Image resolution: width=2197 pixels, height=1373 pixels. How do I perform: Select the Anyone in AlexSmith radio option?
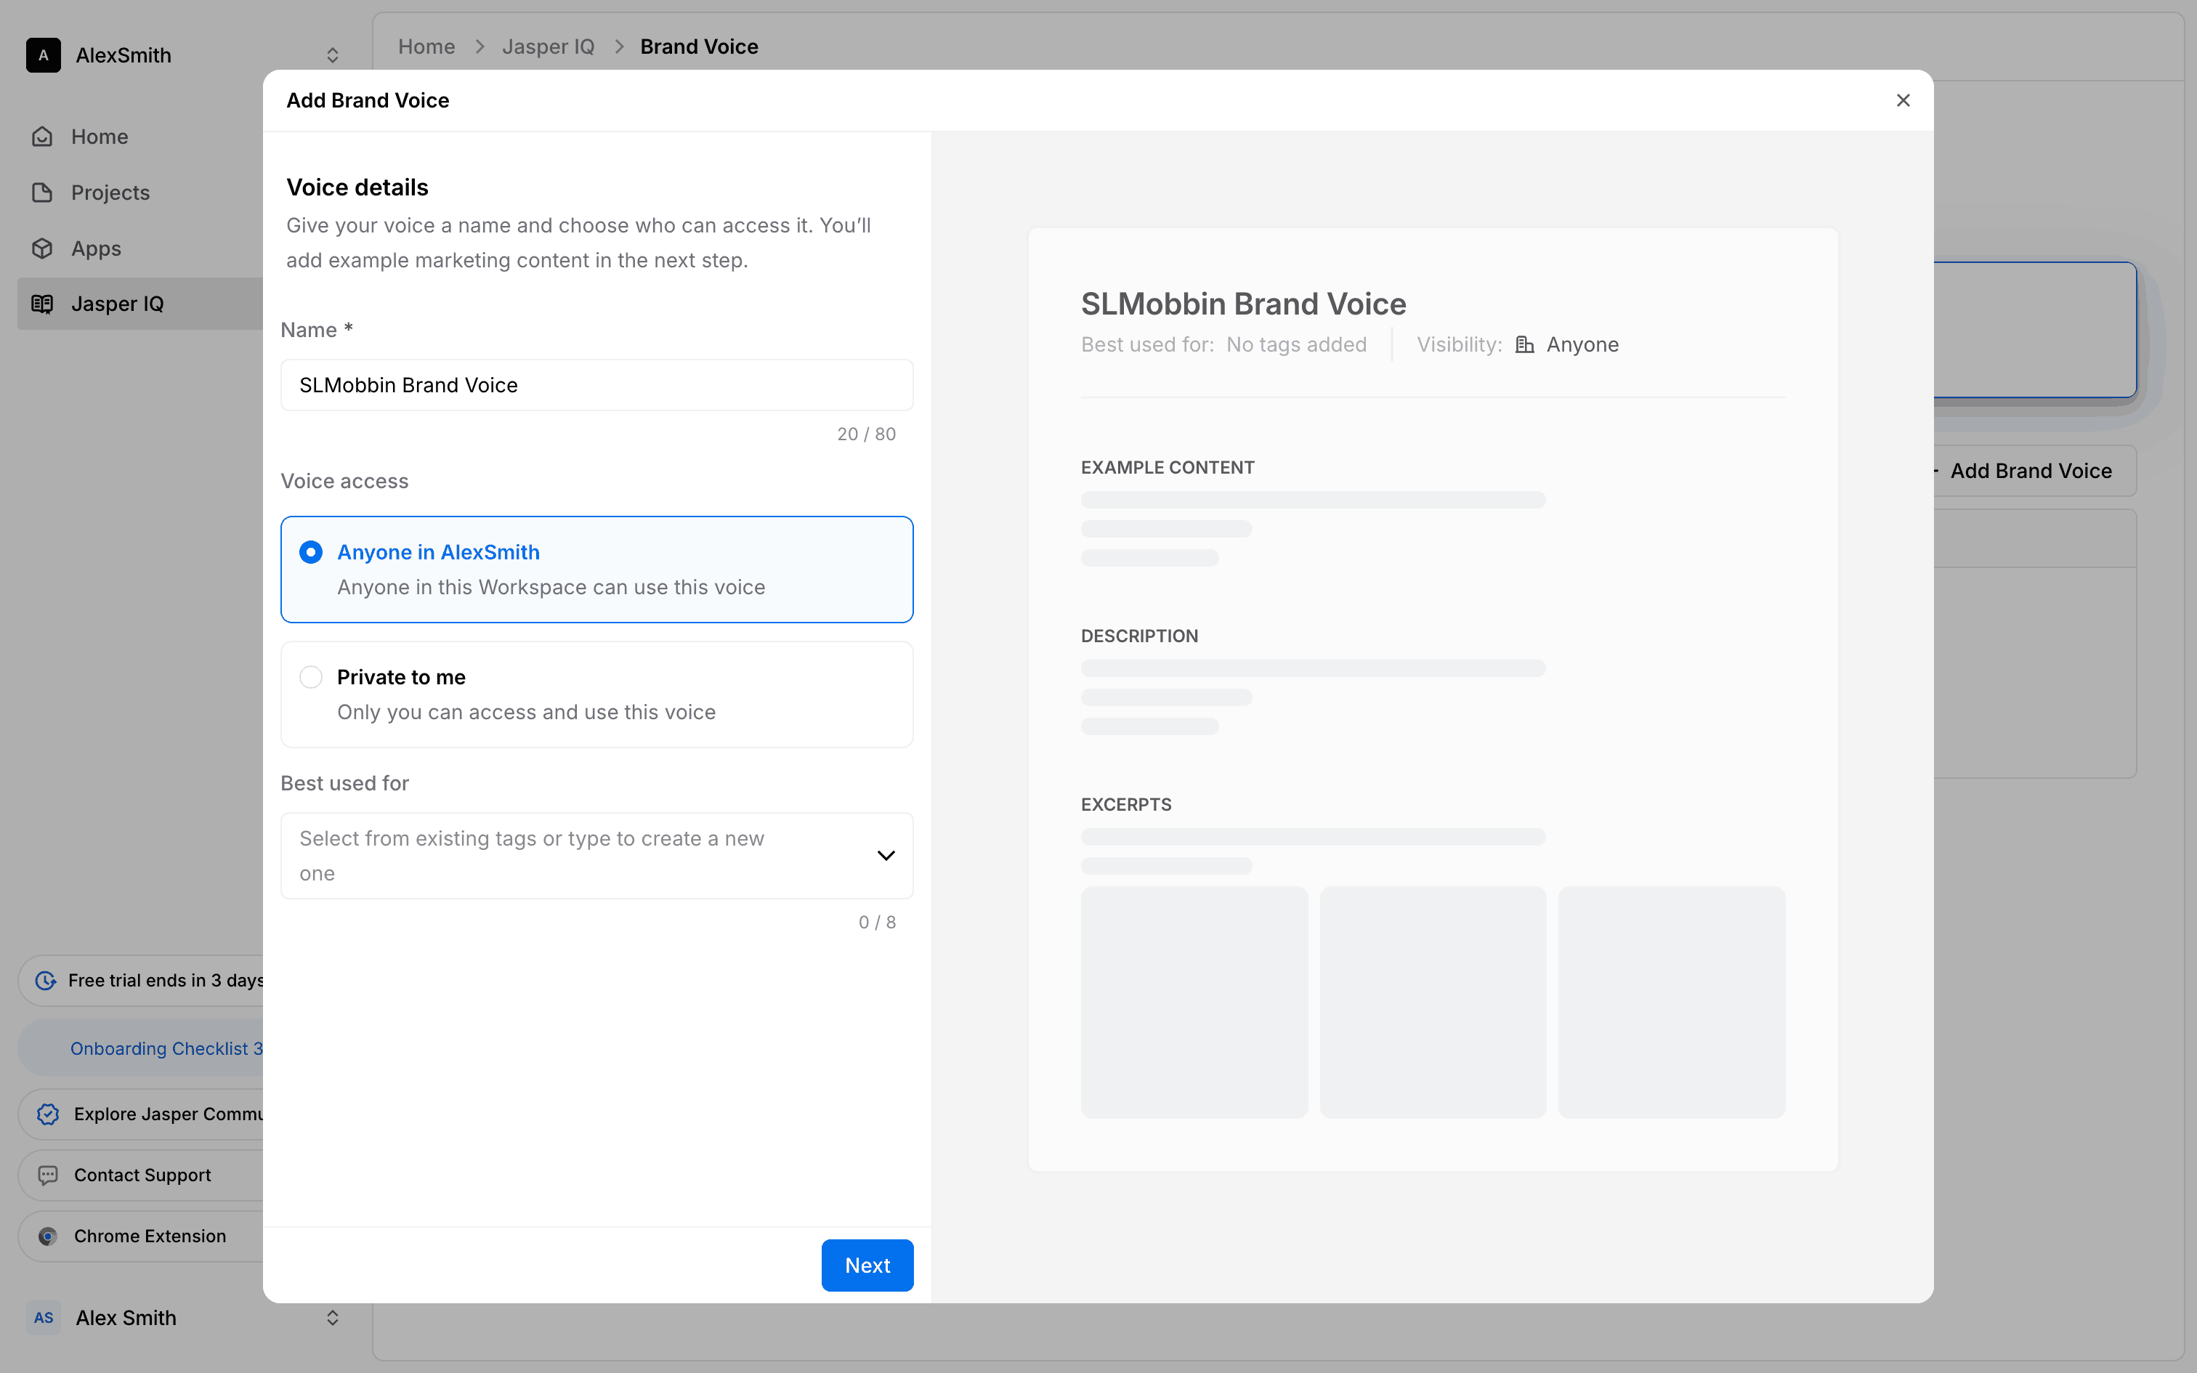312,552
